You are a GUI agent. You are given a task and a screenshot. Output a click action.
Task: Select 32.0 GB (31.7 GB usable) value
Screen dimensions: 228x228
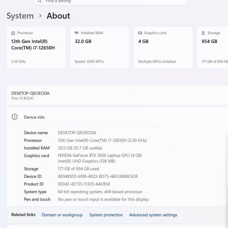tap(80, 148)
